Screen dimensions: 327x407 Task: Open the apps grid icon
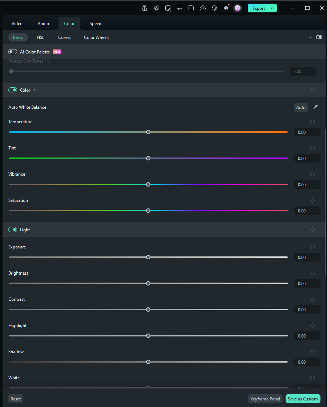pos(226,8)
